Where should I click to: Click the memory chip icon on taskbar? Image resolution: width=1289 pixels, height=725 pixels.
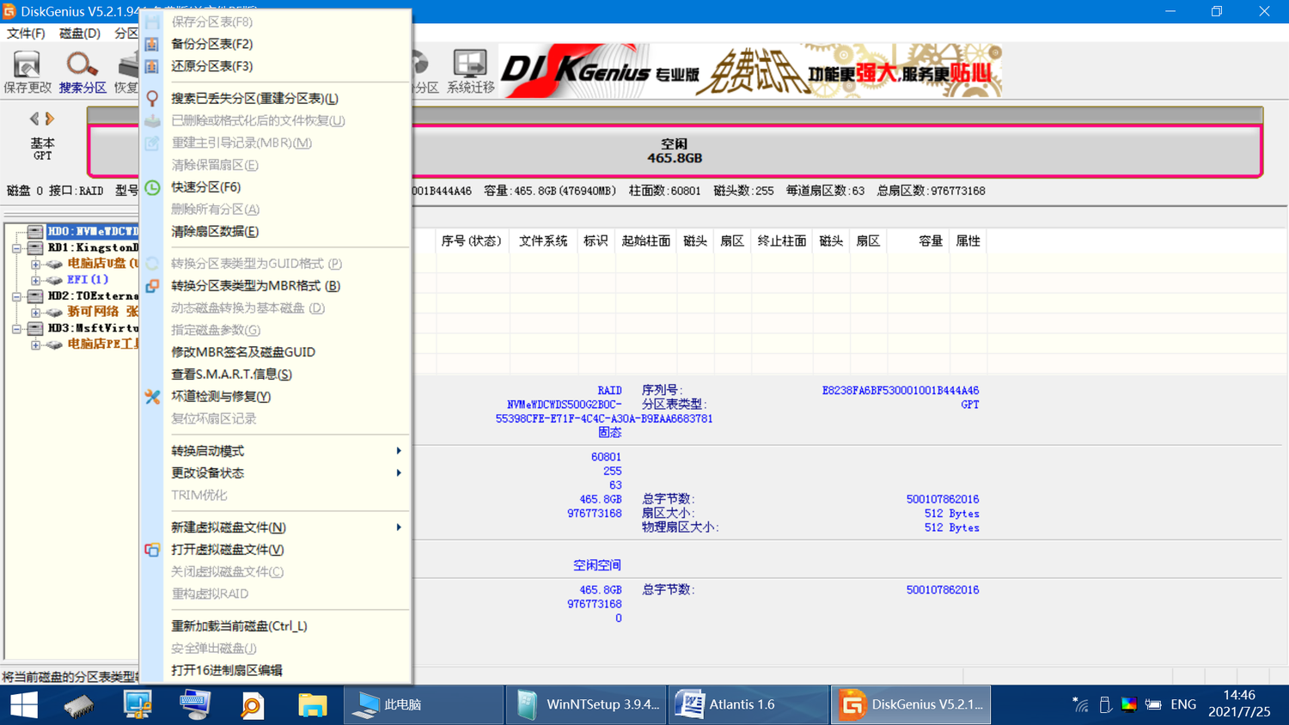coord(78,704)
